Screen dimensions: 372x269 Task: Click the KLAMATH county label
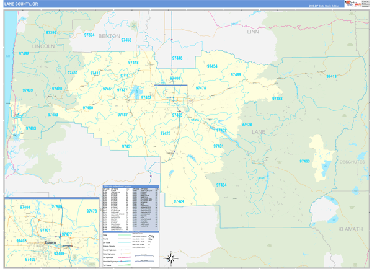(350, 229)
